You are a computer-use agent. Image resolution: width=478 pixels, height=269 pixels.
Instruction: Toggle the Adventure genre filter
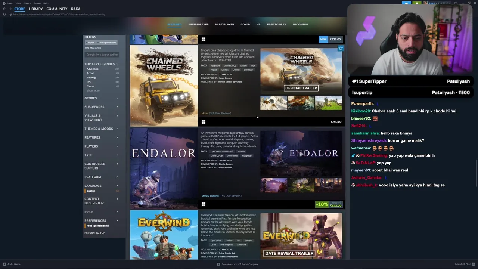coord(93,69)
